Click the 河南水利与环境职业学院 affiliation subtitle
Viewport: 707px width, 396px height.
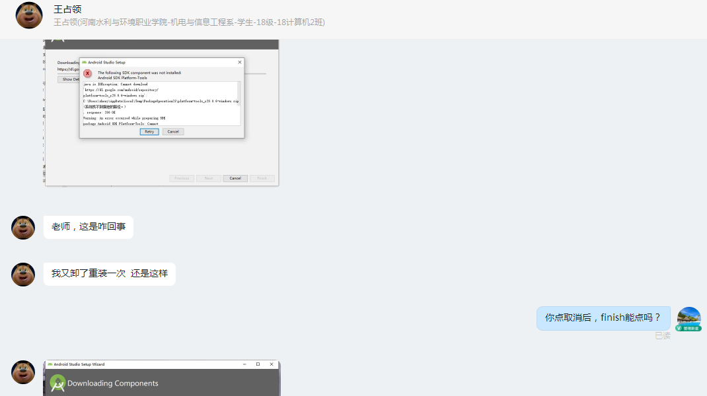point(189,22)
